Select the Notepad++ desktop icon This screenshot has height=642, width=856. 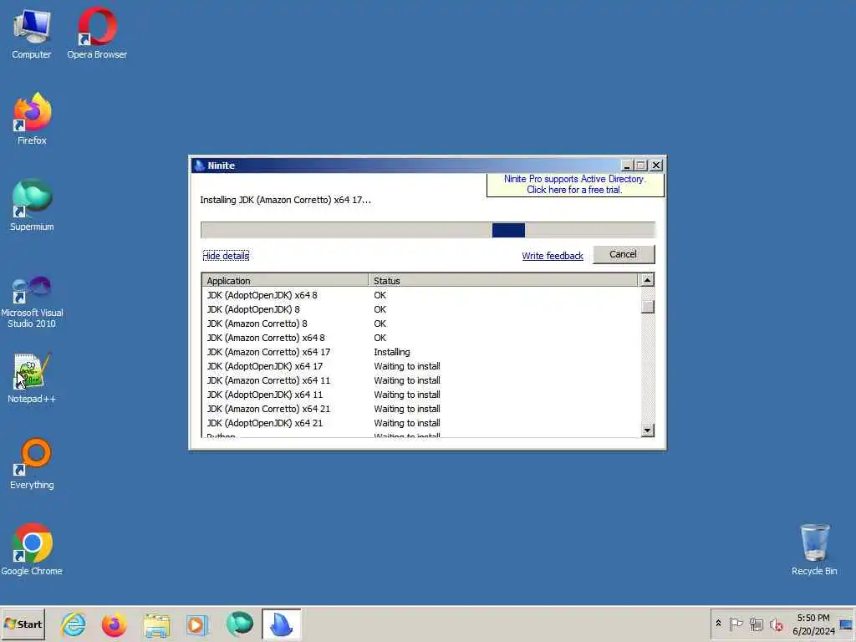[32, 378]
